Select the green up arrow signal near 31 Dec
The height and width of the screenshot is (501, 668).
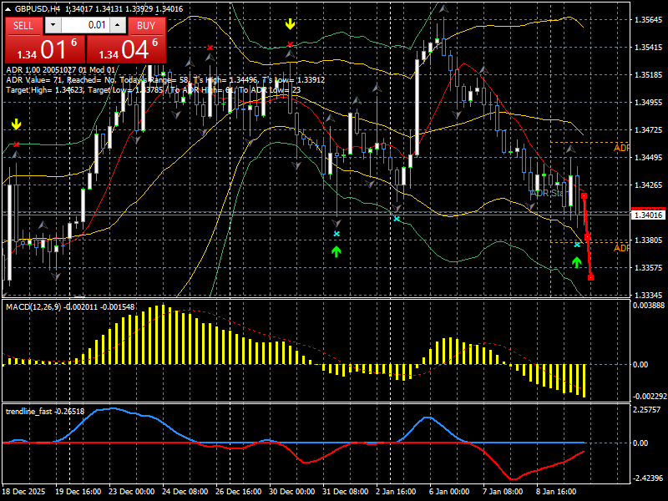point(337,252)
